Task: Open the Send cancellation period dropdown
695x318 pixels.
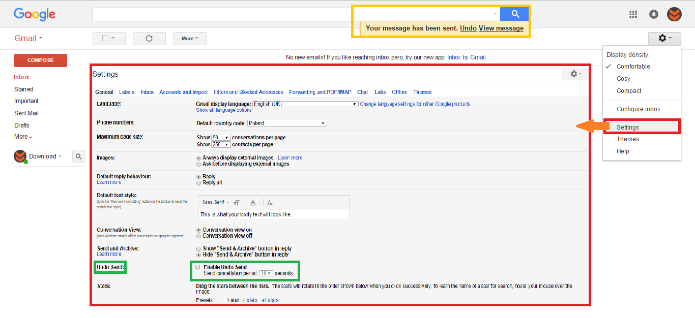Action: [x=267, y=273]
